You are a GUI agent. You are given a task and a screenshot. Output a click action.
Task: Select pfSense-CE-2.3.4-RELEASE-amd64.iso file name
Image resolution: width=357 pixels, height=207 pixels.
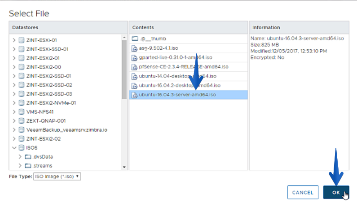pos(184,67)
